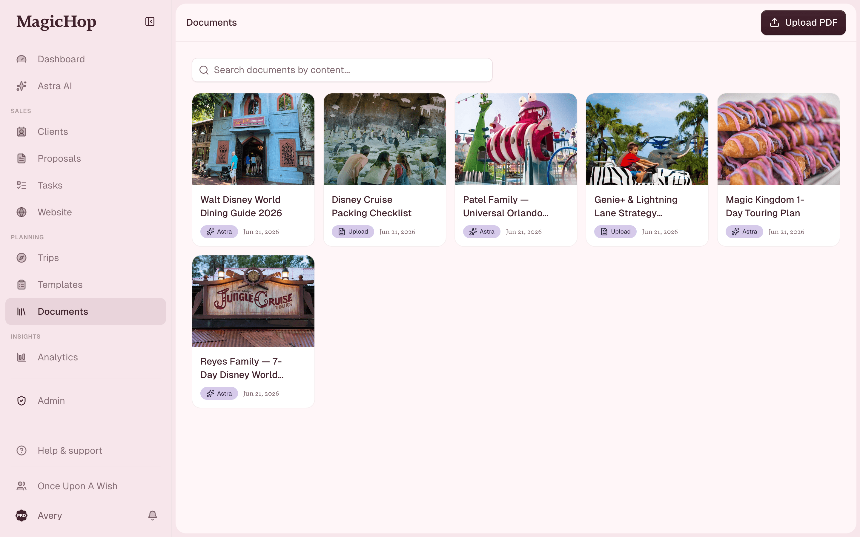Open notifications bell icon
This screenshot has height=537, width=860.
click(x=153, y=515)
